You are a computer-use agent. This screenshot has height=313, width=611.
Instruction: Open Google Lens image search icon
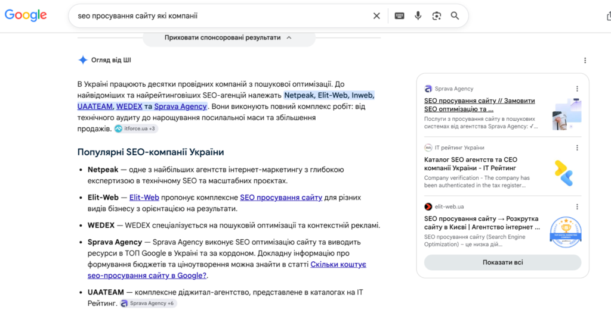[x=436, y=16]
